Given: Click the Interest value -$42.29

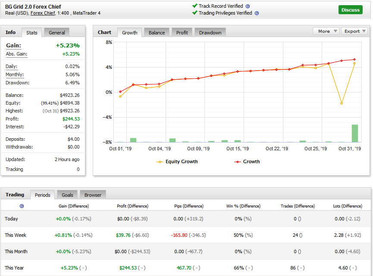Looking at the screenshot, I should (71, 127).
